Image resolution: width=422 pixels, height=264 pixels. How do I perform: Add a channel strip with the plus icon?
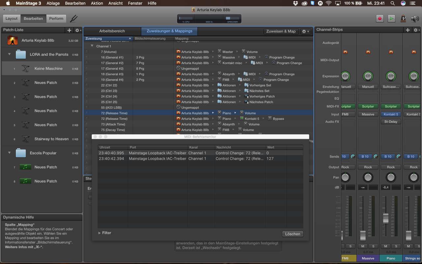[408, 30]
